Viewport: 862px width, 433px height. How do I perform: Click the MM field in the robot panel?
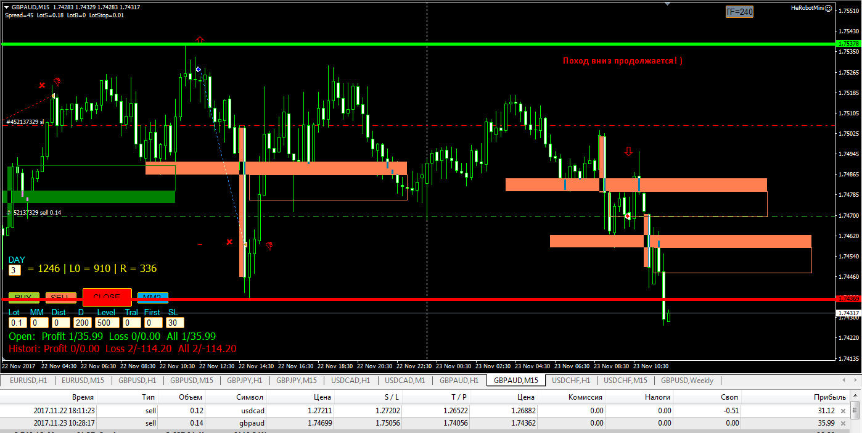point(39,322)
